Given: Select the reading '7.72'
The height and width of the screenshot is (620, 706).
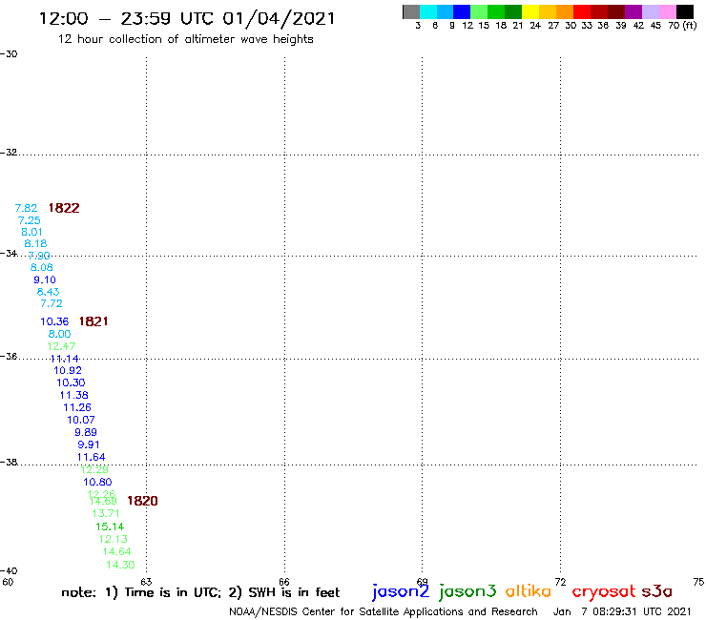Looking at the screenshot, I should (52, 304).
